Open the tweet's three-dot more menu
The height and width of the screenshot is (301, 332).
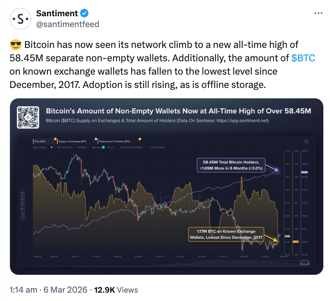(318, 13)
